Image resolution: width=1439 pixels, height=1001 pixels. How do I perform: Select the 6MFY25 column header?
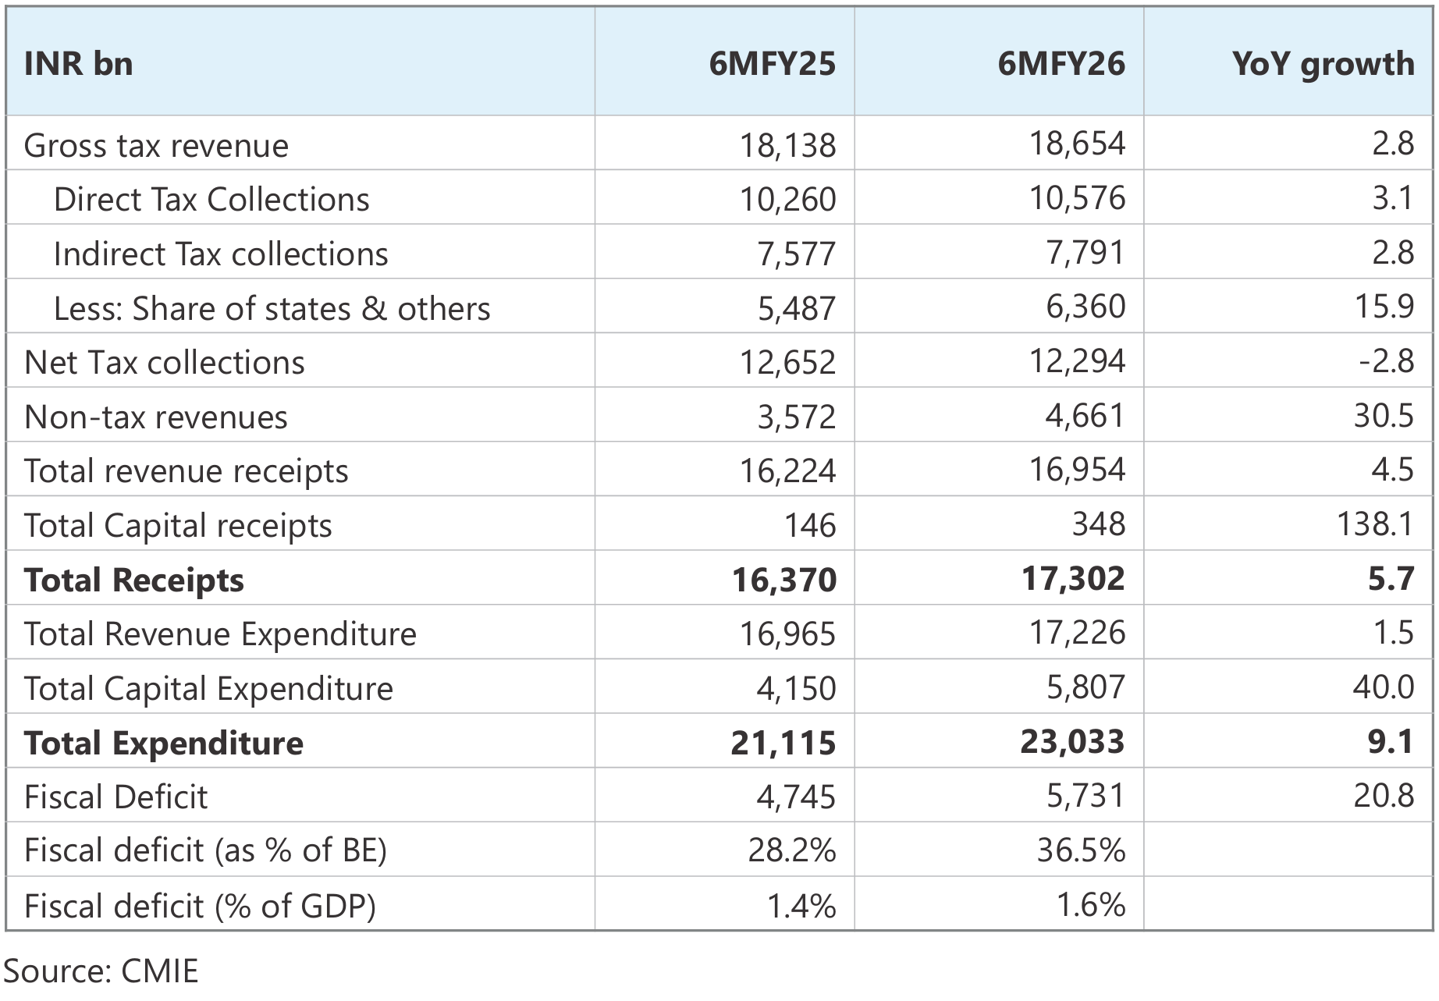[772, 64]
